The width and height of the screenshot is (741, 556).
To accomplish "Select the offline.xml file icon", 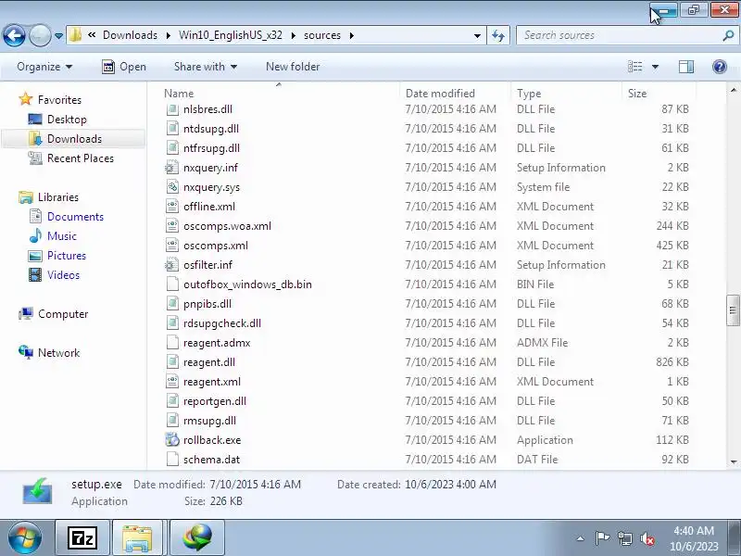I will click(x=172, y=206).
